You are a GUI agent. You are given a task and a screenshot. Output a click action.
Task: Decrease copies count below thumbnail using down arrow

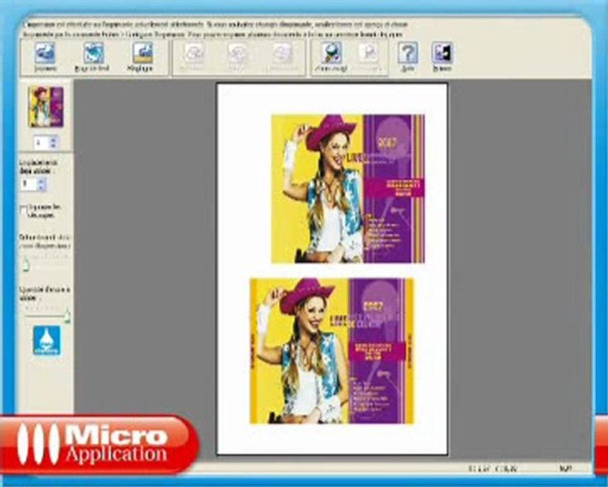[53, 146]
